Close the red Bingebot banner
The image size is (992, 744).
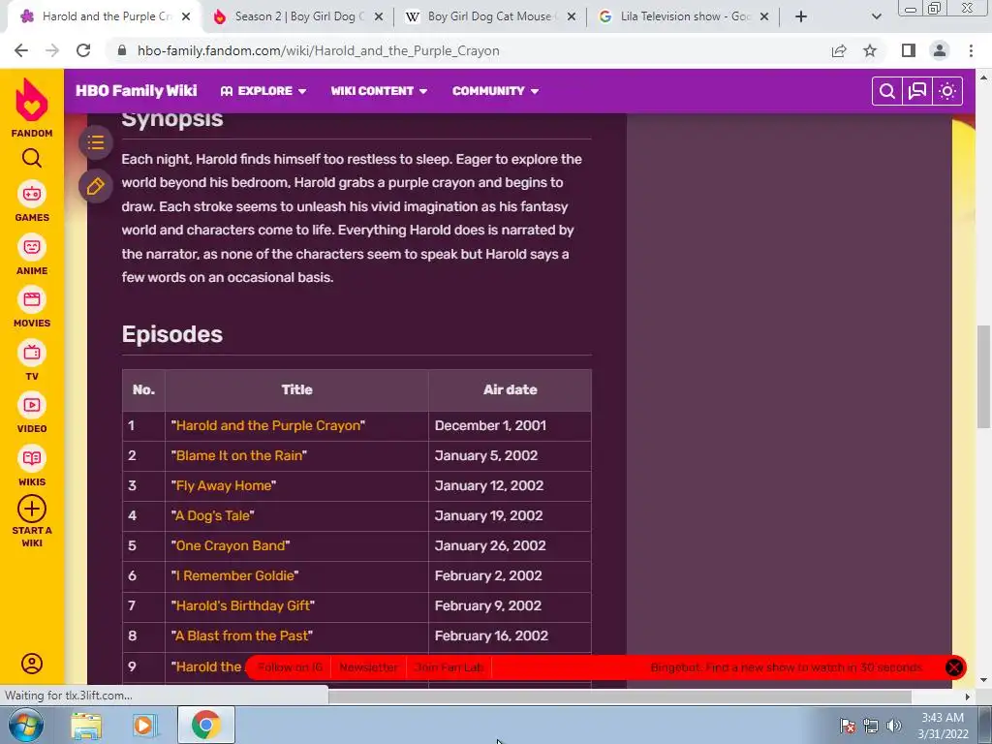954,667
